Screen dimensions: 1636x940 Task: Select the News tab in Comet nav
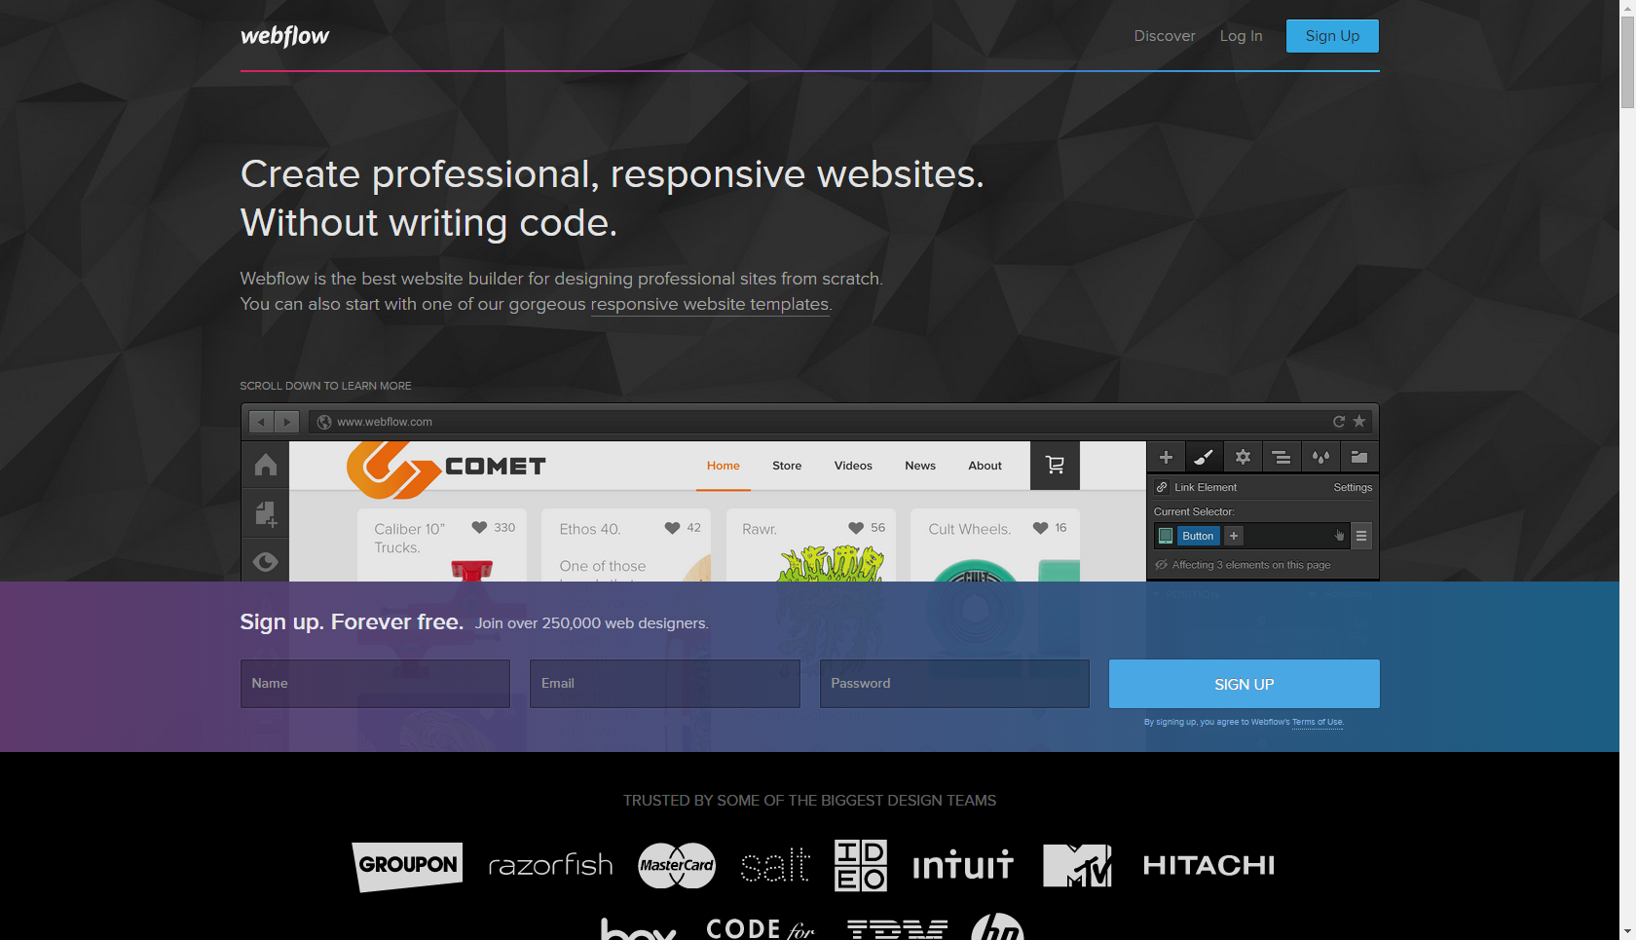pyautogui.click(x=920, y=466)
